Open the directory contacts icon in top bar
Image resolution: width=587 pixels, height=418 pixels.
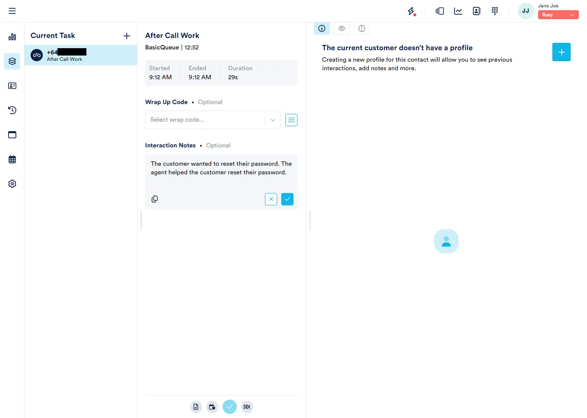click(x=477, y=11)
